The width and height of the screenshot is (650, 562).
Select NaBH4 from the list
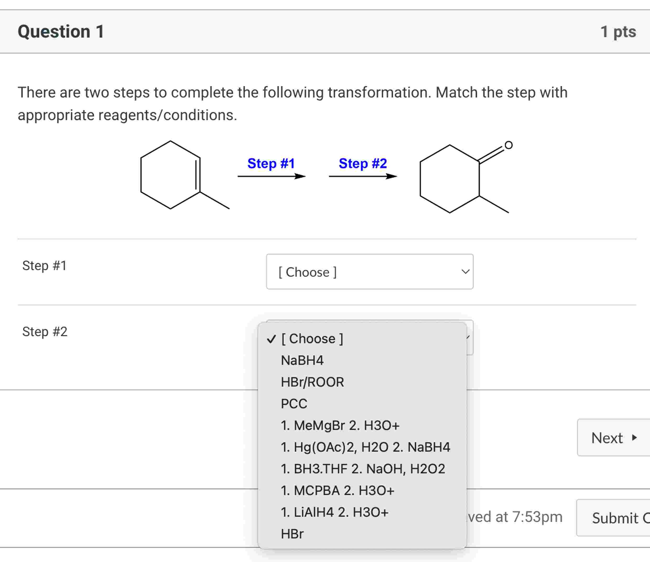pos(303,360)
